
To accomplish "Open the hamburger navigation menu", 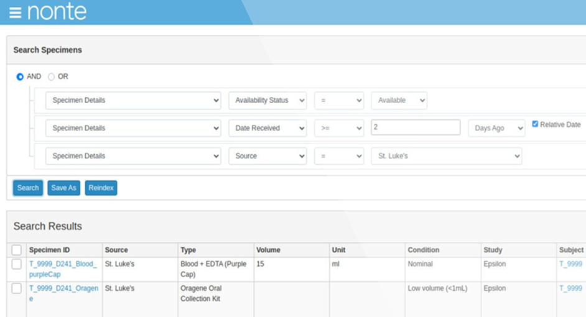I will (x=15, y=13).
